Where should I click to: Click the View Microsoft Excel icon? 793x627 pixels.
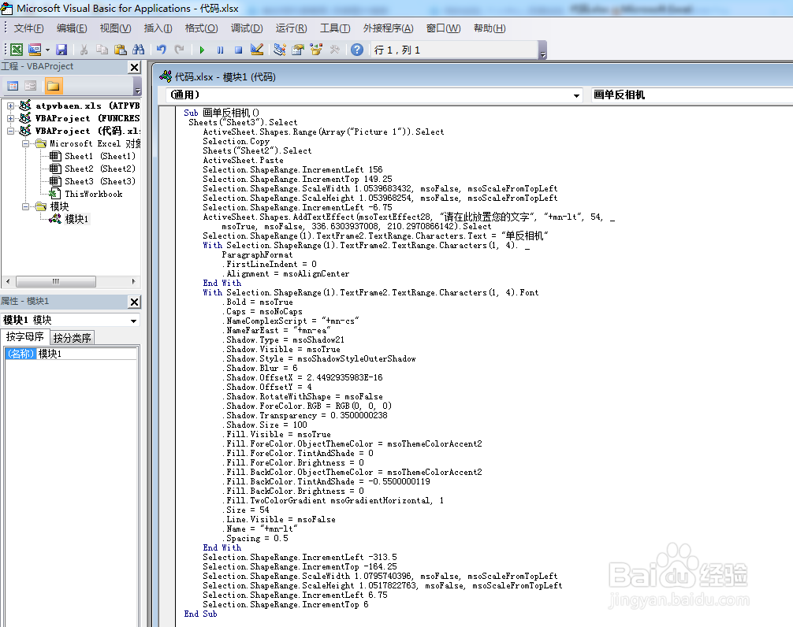[x=17, y=50]
